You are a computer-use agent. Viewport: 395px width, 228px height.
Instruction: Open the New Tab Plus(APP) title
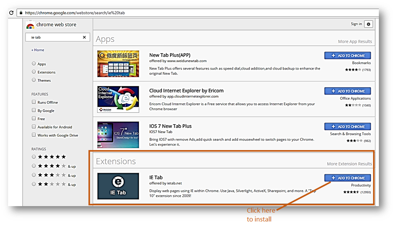pos(170,55)
